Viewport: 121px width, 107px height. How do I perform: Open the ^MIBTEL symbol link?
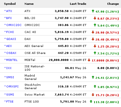pyautogui.click(x=11, y=60)
